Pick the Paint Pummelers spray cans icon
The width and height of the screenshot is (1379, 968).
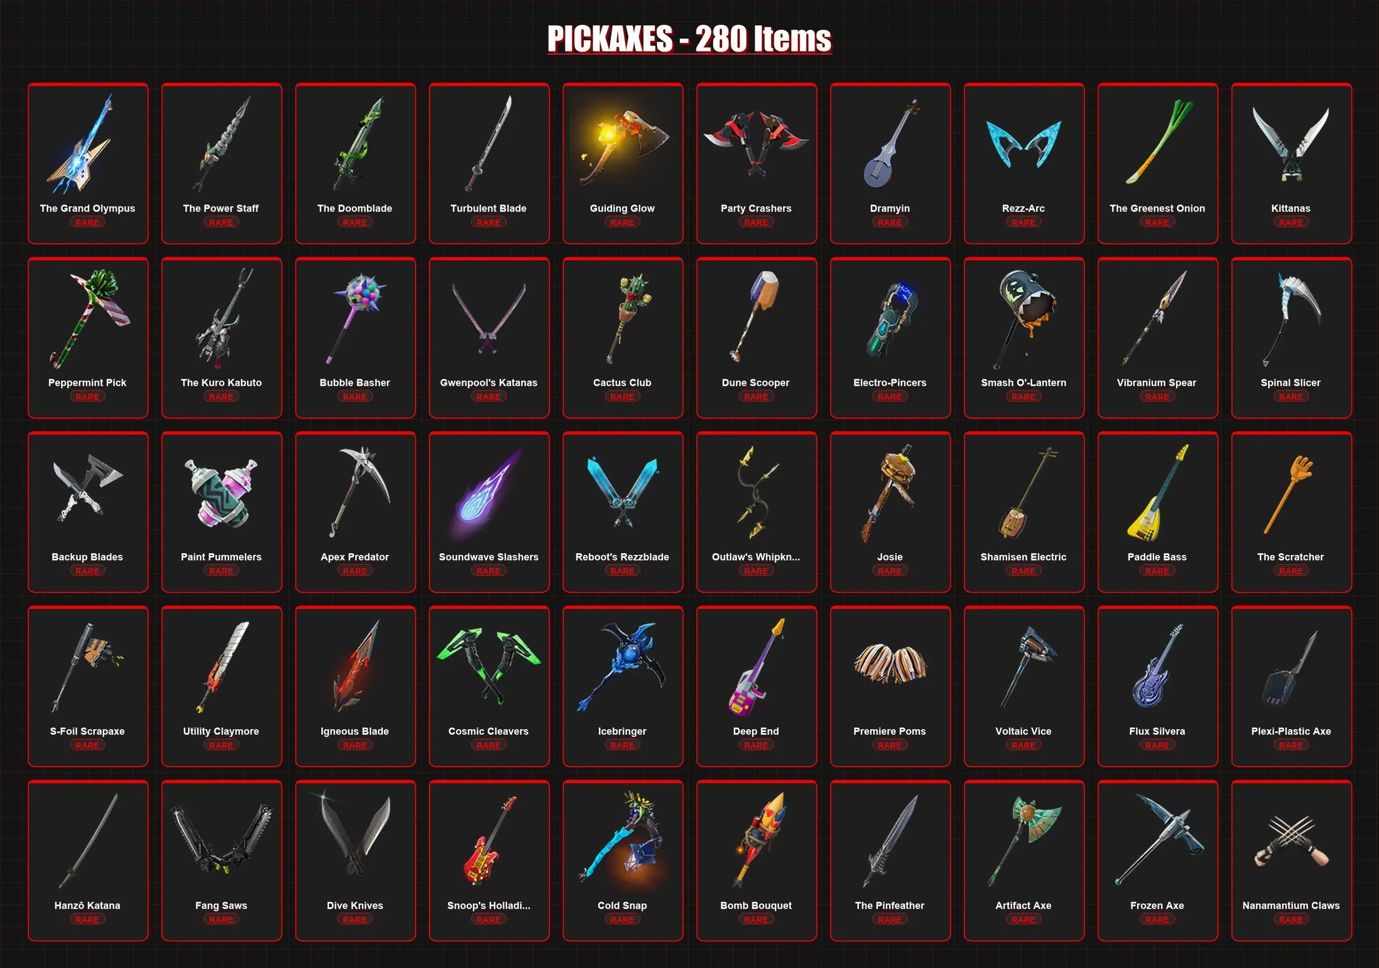(221, 492)
